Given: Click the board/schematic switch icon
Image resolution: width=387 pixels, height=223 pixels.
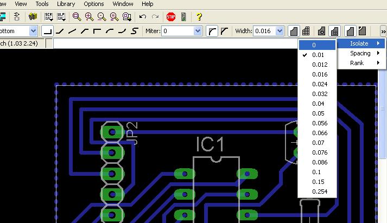Looking at the screenshot, I should click(17, 17).
